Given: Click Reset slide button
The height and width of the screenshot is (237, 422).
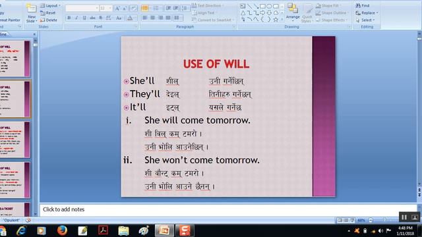Looking at the screenshot, I should pyautogui.click(x=48, y=13).
